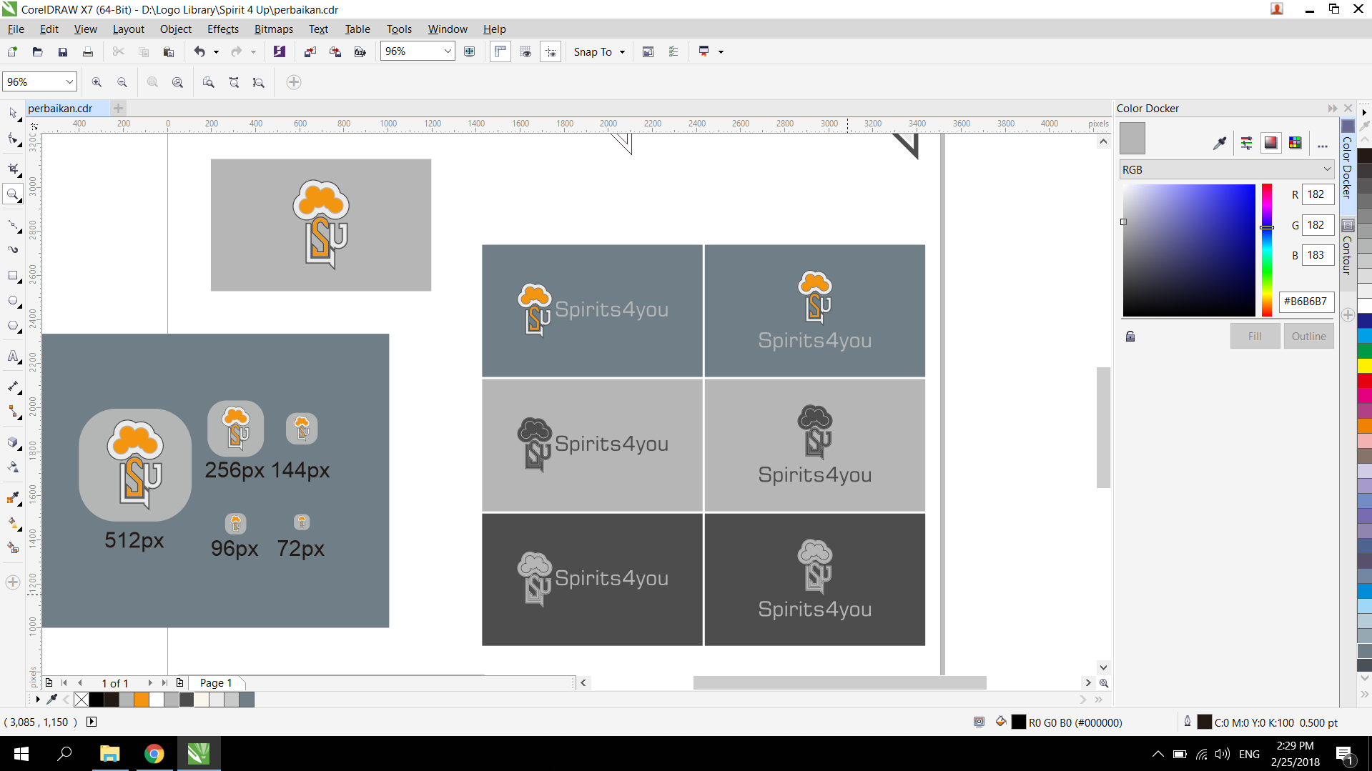Toggle Show Grid button
Image resolution: width=1372 pixels, height=771 pixels.
pyautogui.click(x=525, y=51)
